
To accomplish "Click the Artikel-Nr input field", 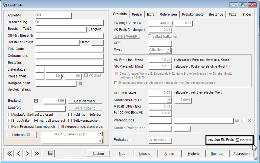I will coord(53,15).
